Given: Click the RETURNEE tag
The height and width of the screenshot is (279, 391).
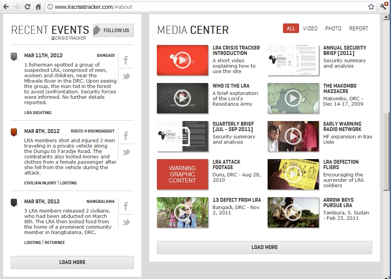Looking at the screenshot, I should [55, 242].
